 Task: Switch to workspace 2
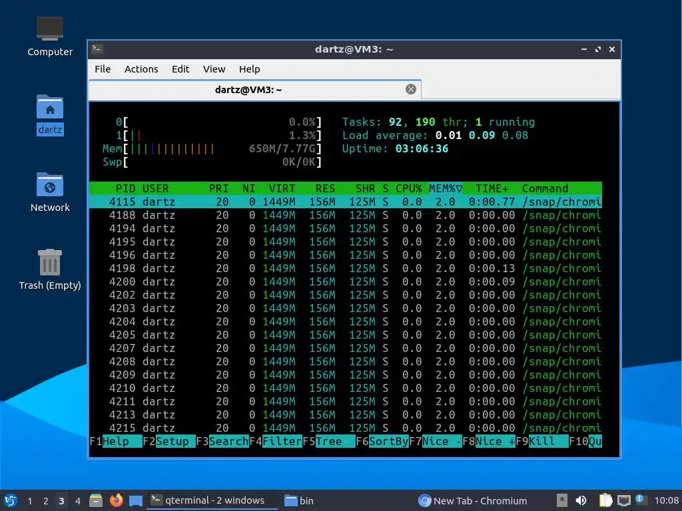pos(46,500)
